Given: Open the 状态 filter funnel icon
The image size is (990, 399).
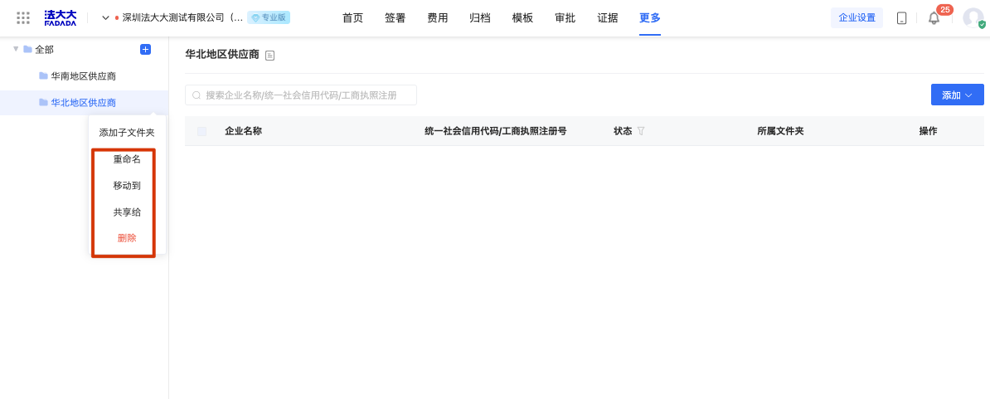Looking at the screenshot, I should [641, 131].
